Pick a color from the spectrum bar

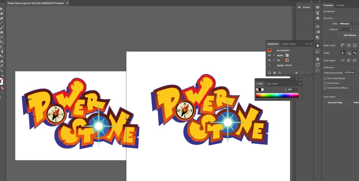pyautogui.click(x=277, y=95)
